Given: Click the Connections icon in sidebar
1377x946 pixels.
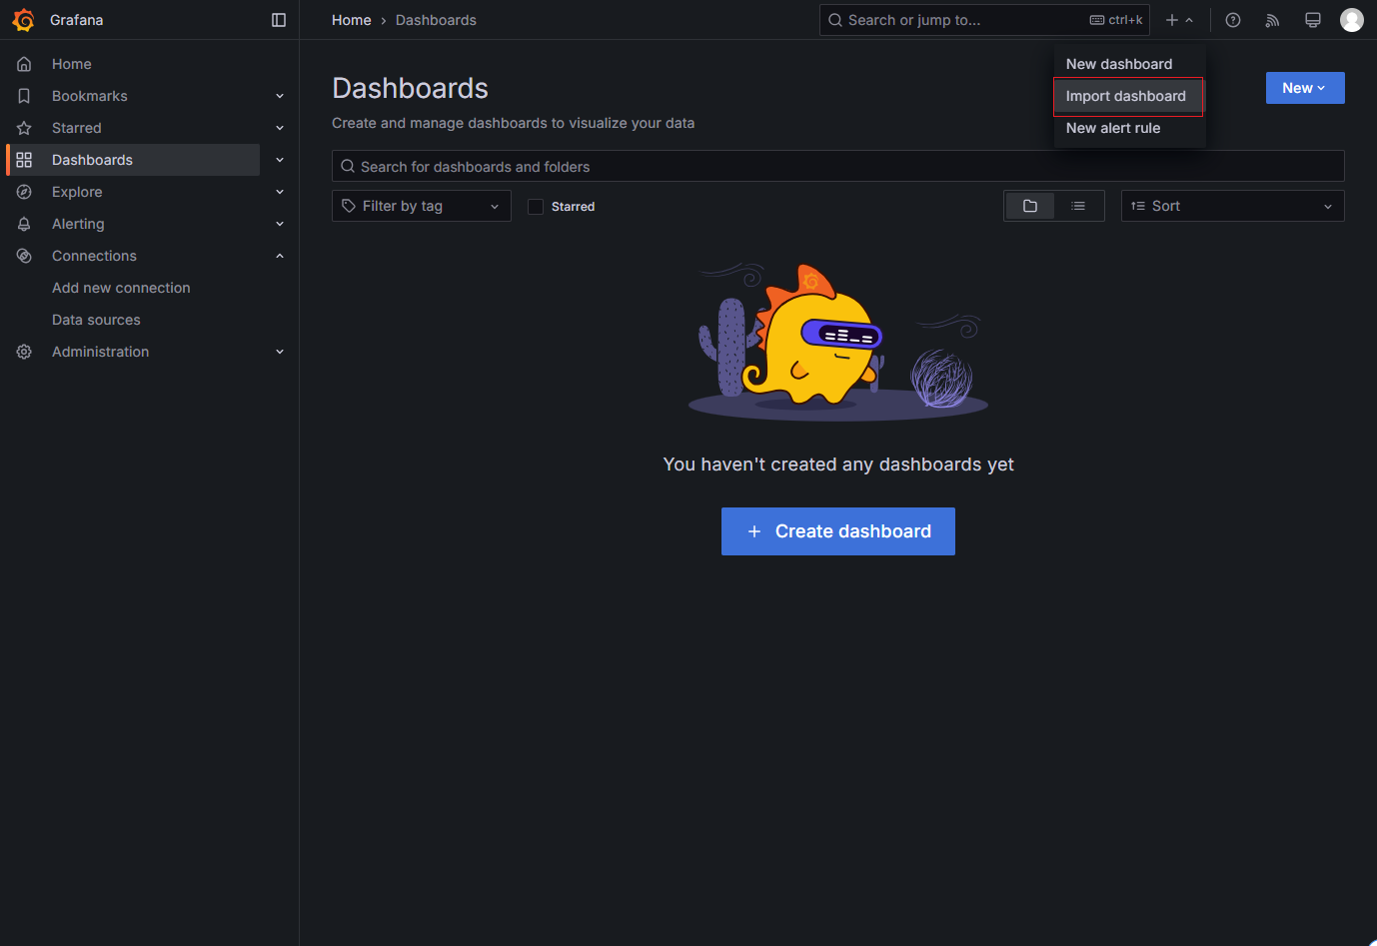Looking at the screenshot, I should tap(24, 256).
